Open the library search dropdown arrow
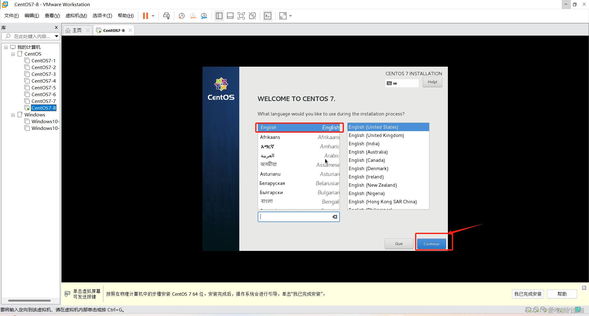This screenshot has height=316, width=589. pos(57,36)
